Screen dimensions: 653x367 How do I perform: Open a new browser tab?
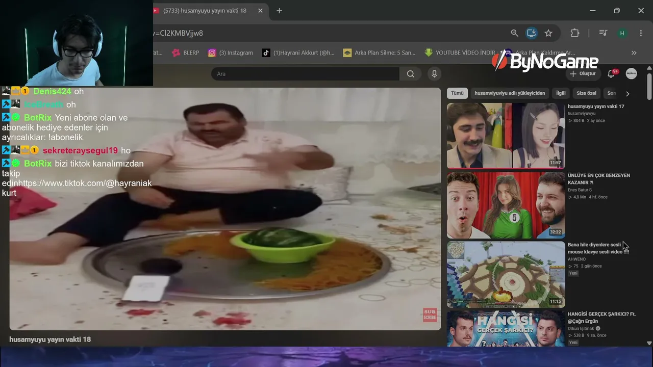[279, 11]
